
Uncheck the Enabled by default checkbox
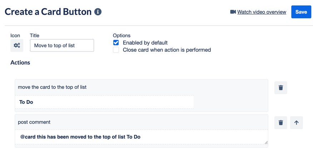116,43
